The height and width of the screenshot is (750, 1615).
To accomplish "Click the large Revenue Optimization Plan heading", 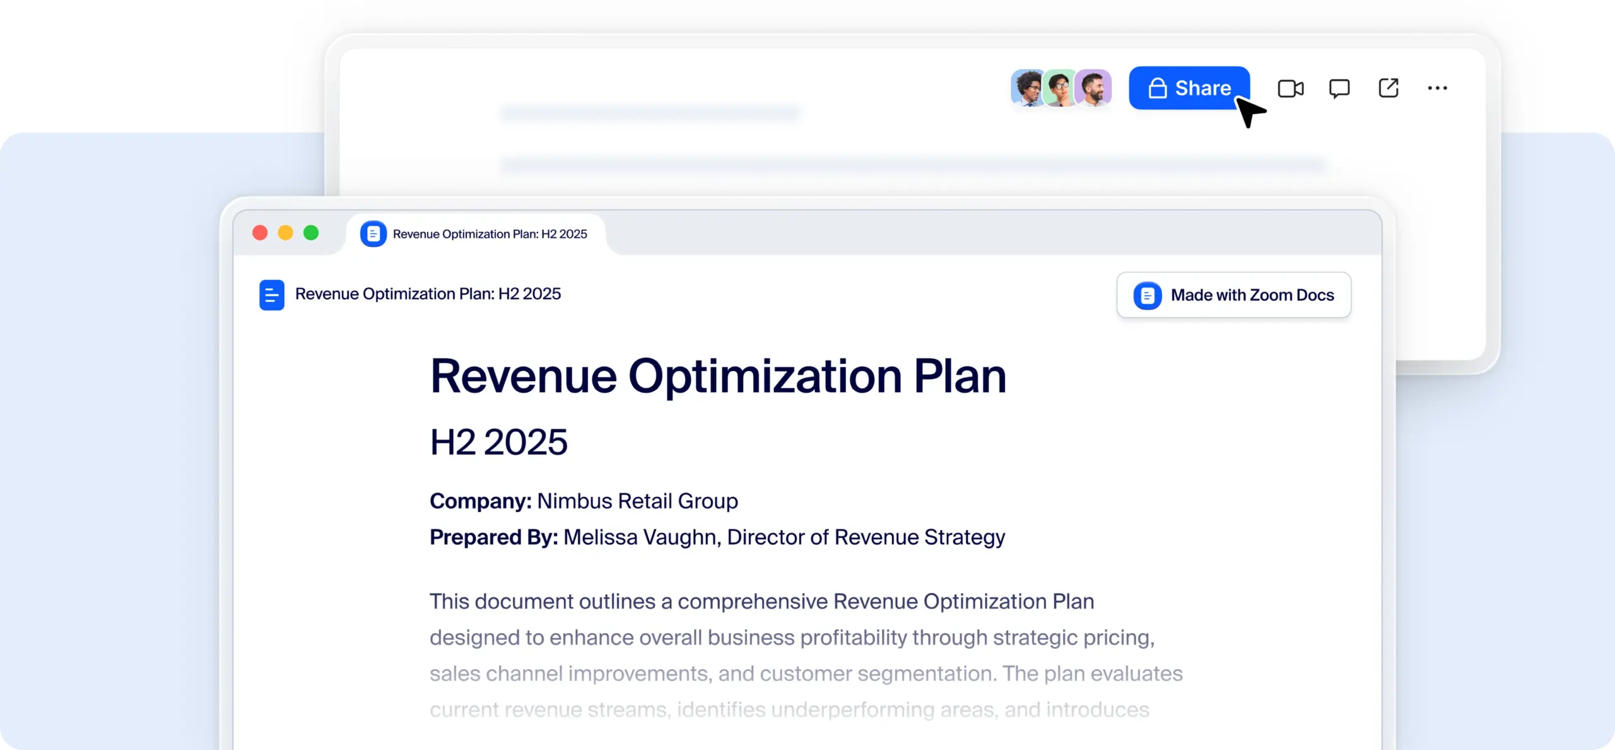I will [718, 377].
